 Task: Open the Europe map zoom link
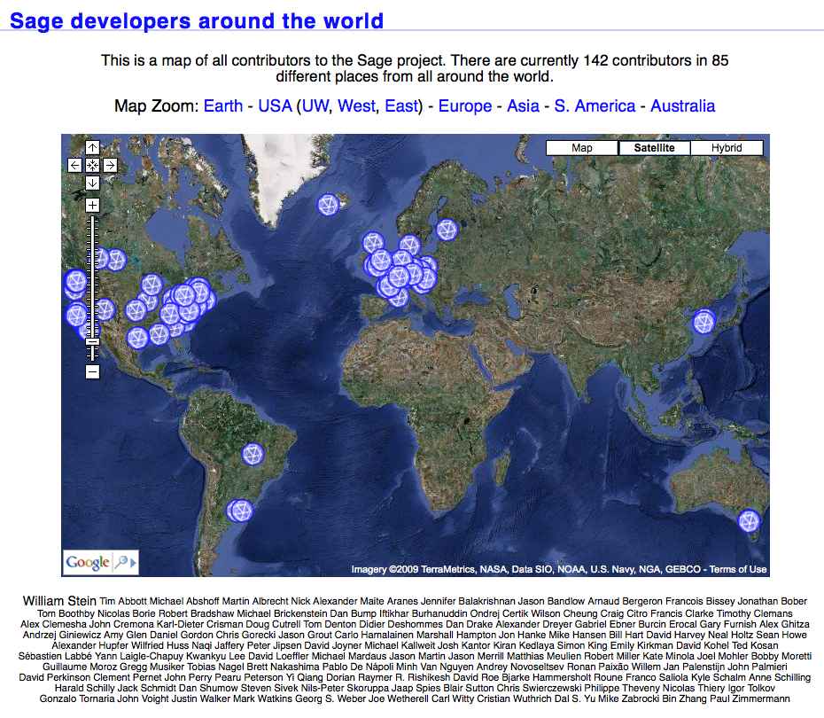point(465,106)
